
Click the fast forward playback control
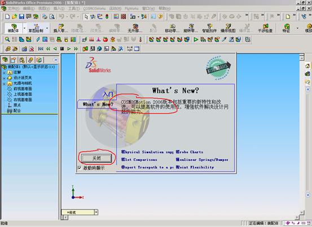click(76, 49)
